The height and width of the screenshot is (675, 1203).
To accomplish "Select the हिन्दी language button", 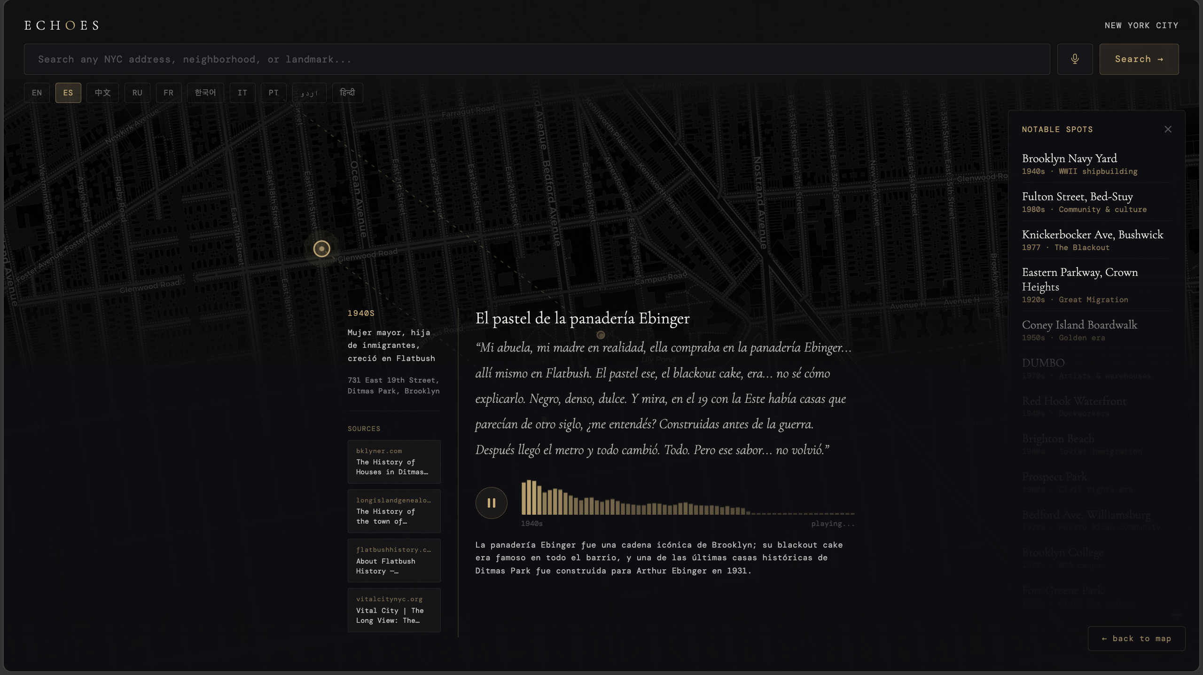I will (x=347, y=93).
